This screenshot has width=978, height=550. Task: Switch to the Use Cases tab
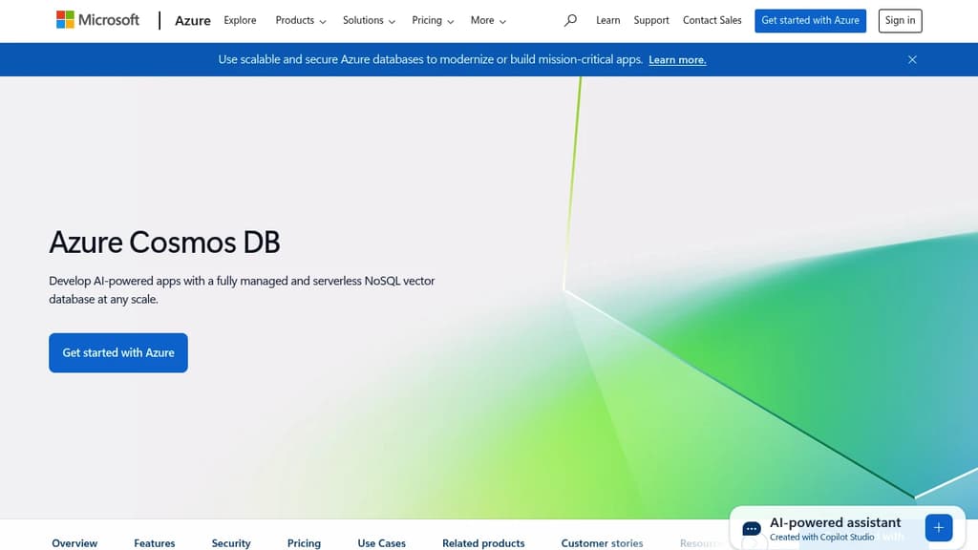pyautogui.click(x=382, y=543)
